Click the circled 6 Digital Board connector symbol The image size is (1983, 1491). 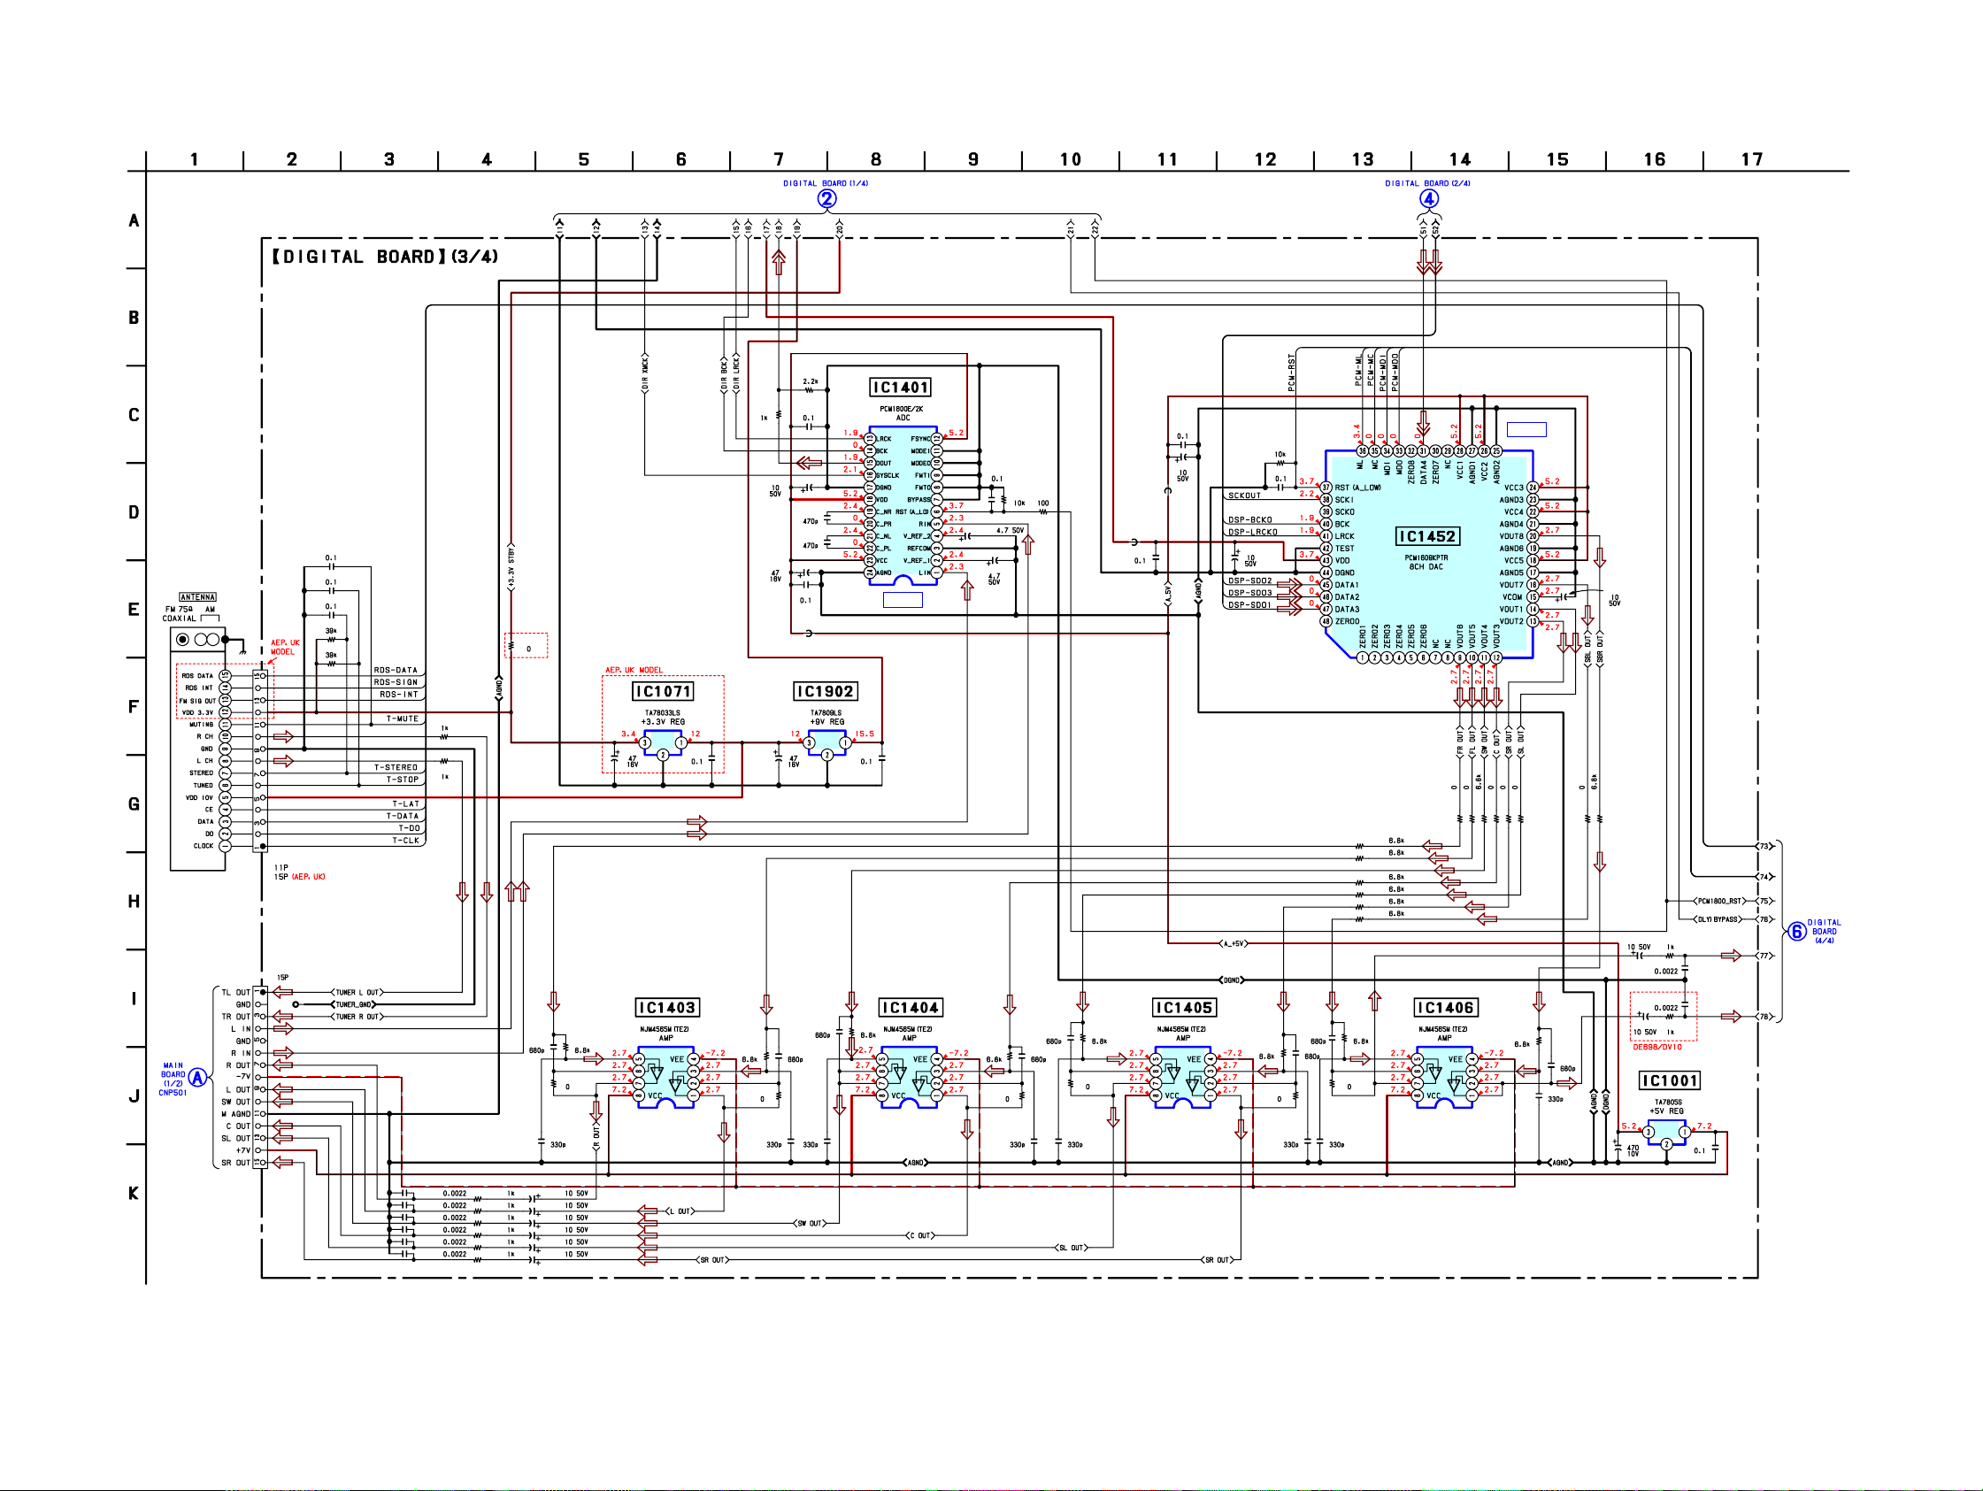pyautogui.click(x=1796, y=932)
